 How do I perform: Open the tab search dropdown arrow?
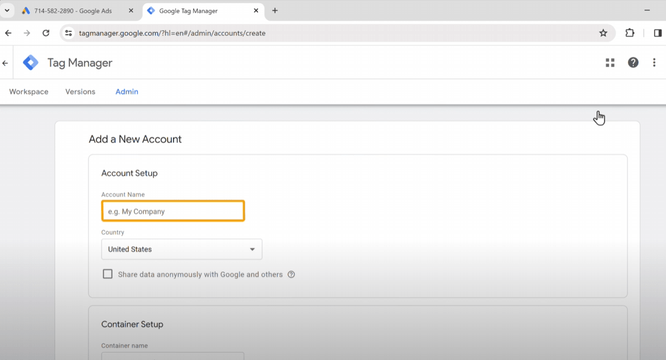(7, 11)
